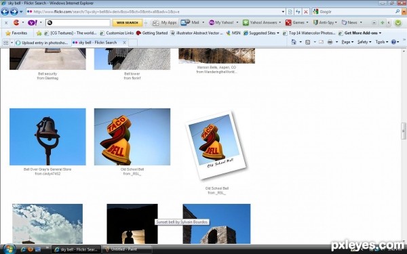Click the Yahoo toolbar search field
This screenshot has height=254, width=407.
pos(78,22)
